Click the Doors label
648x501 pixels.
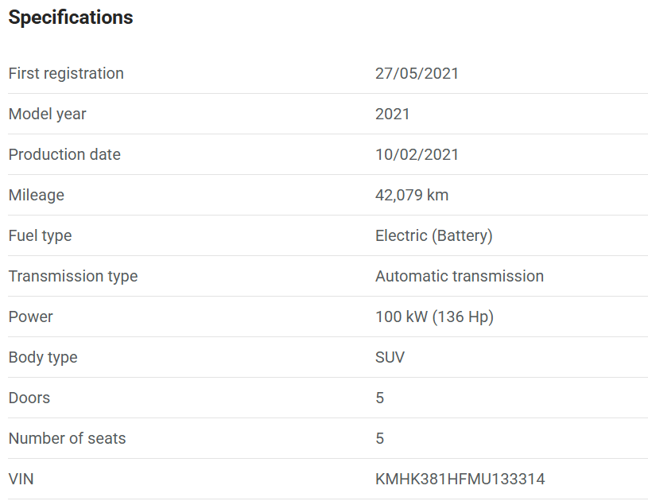tap(29, 398)
